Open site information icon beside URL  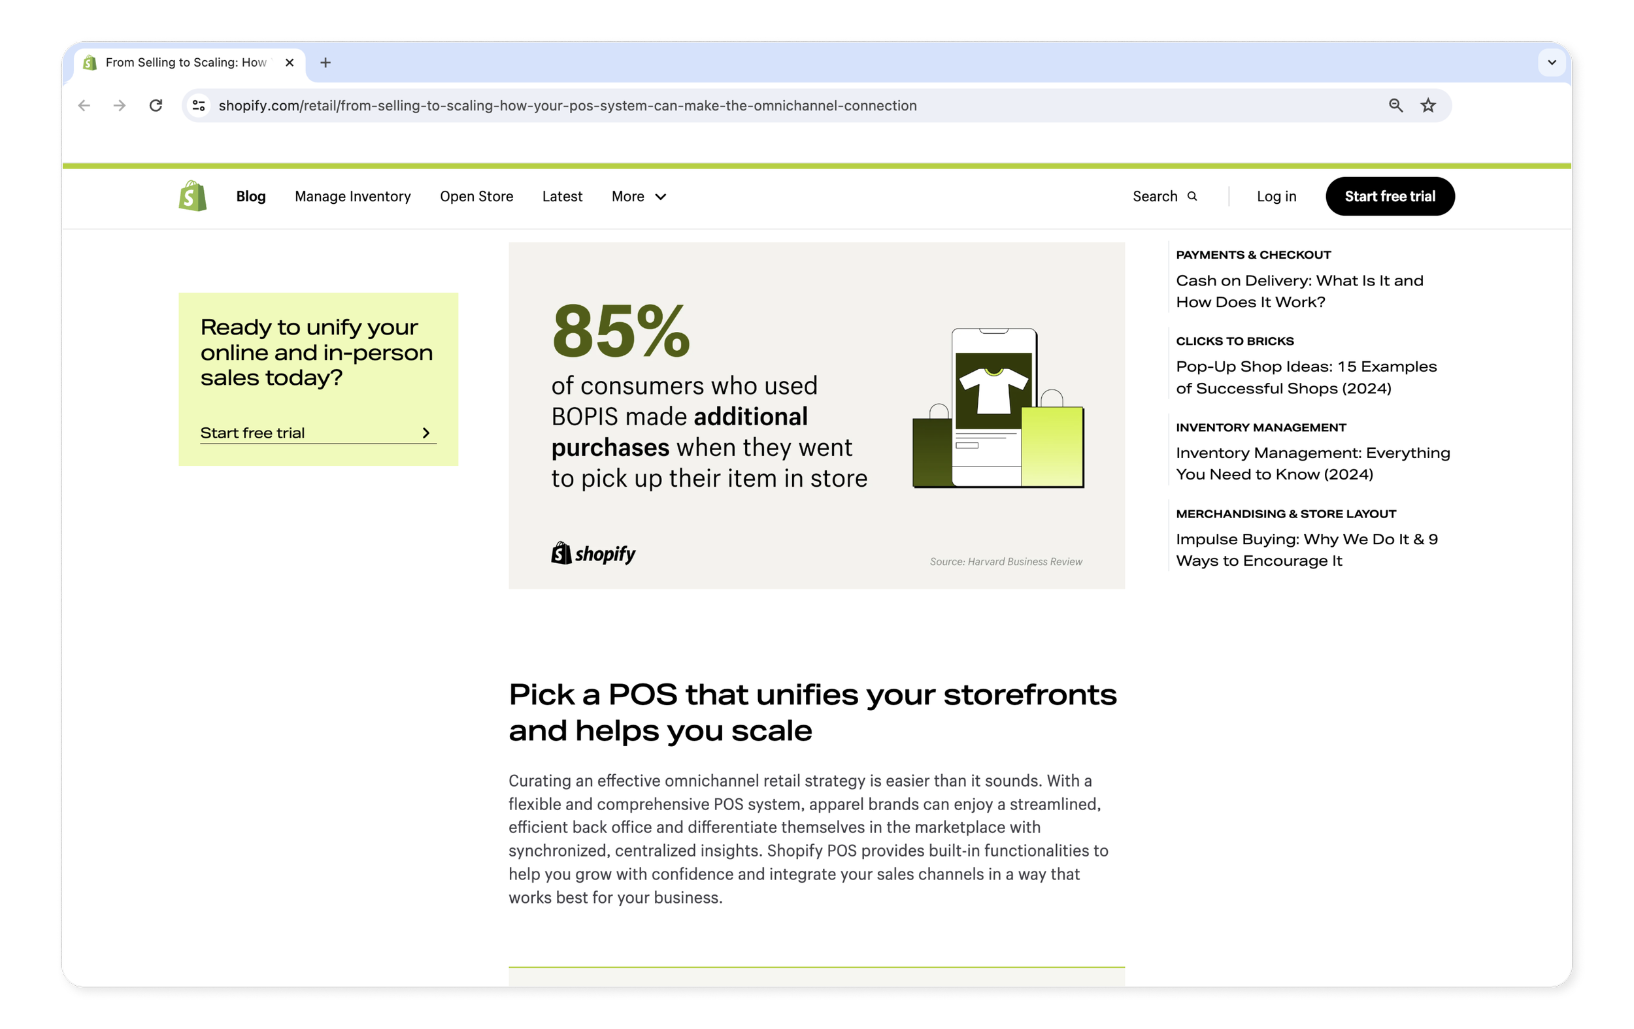pos(199,105)
